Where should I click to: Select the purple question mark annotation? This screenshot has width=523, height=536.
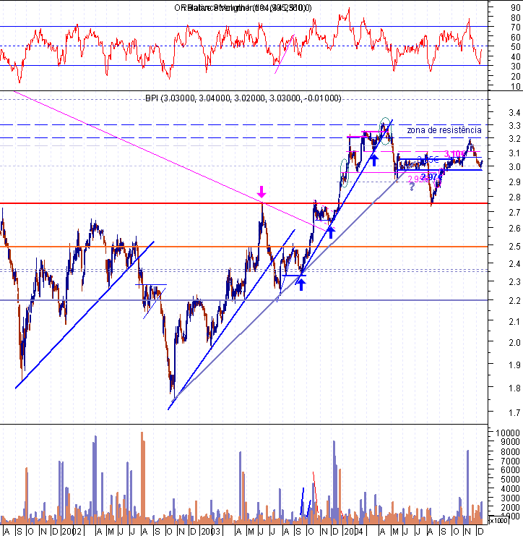(x=412, y=187)
